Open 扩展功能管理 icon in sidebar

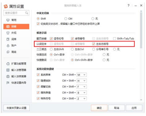[8, 64]
